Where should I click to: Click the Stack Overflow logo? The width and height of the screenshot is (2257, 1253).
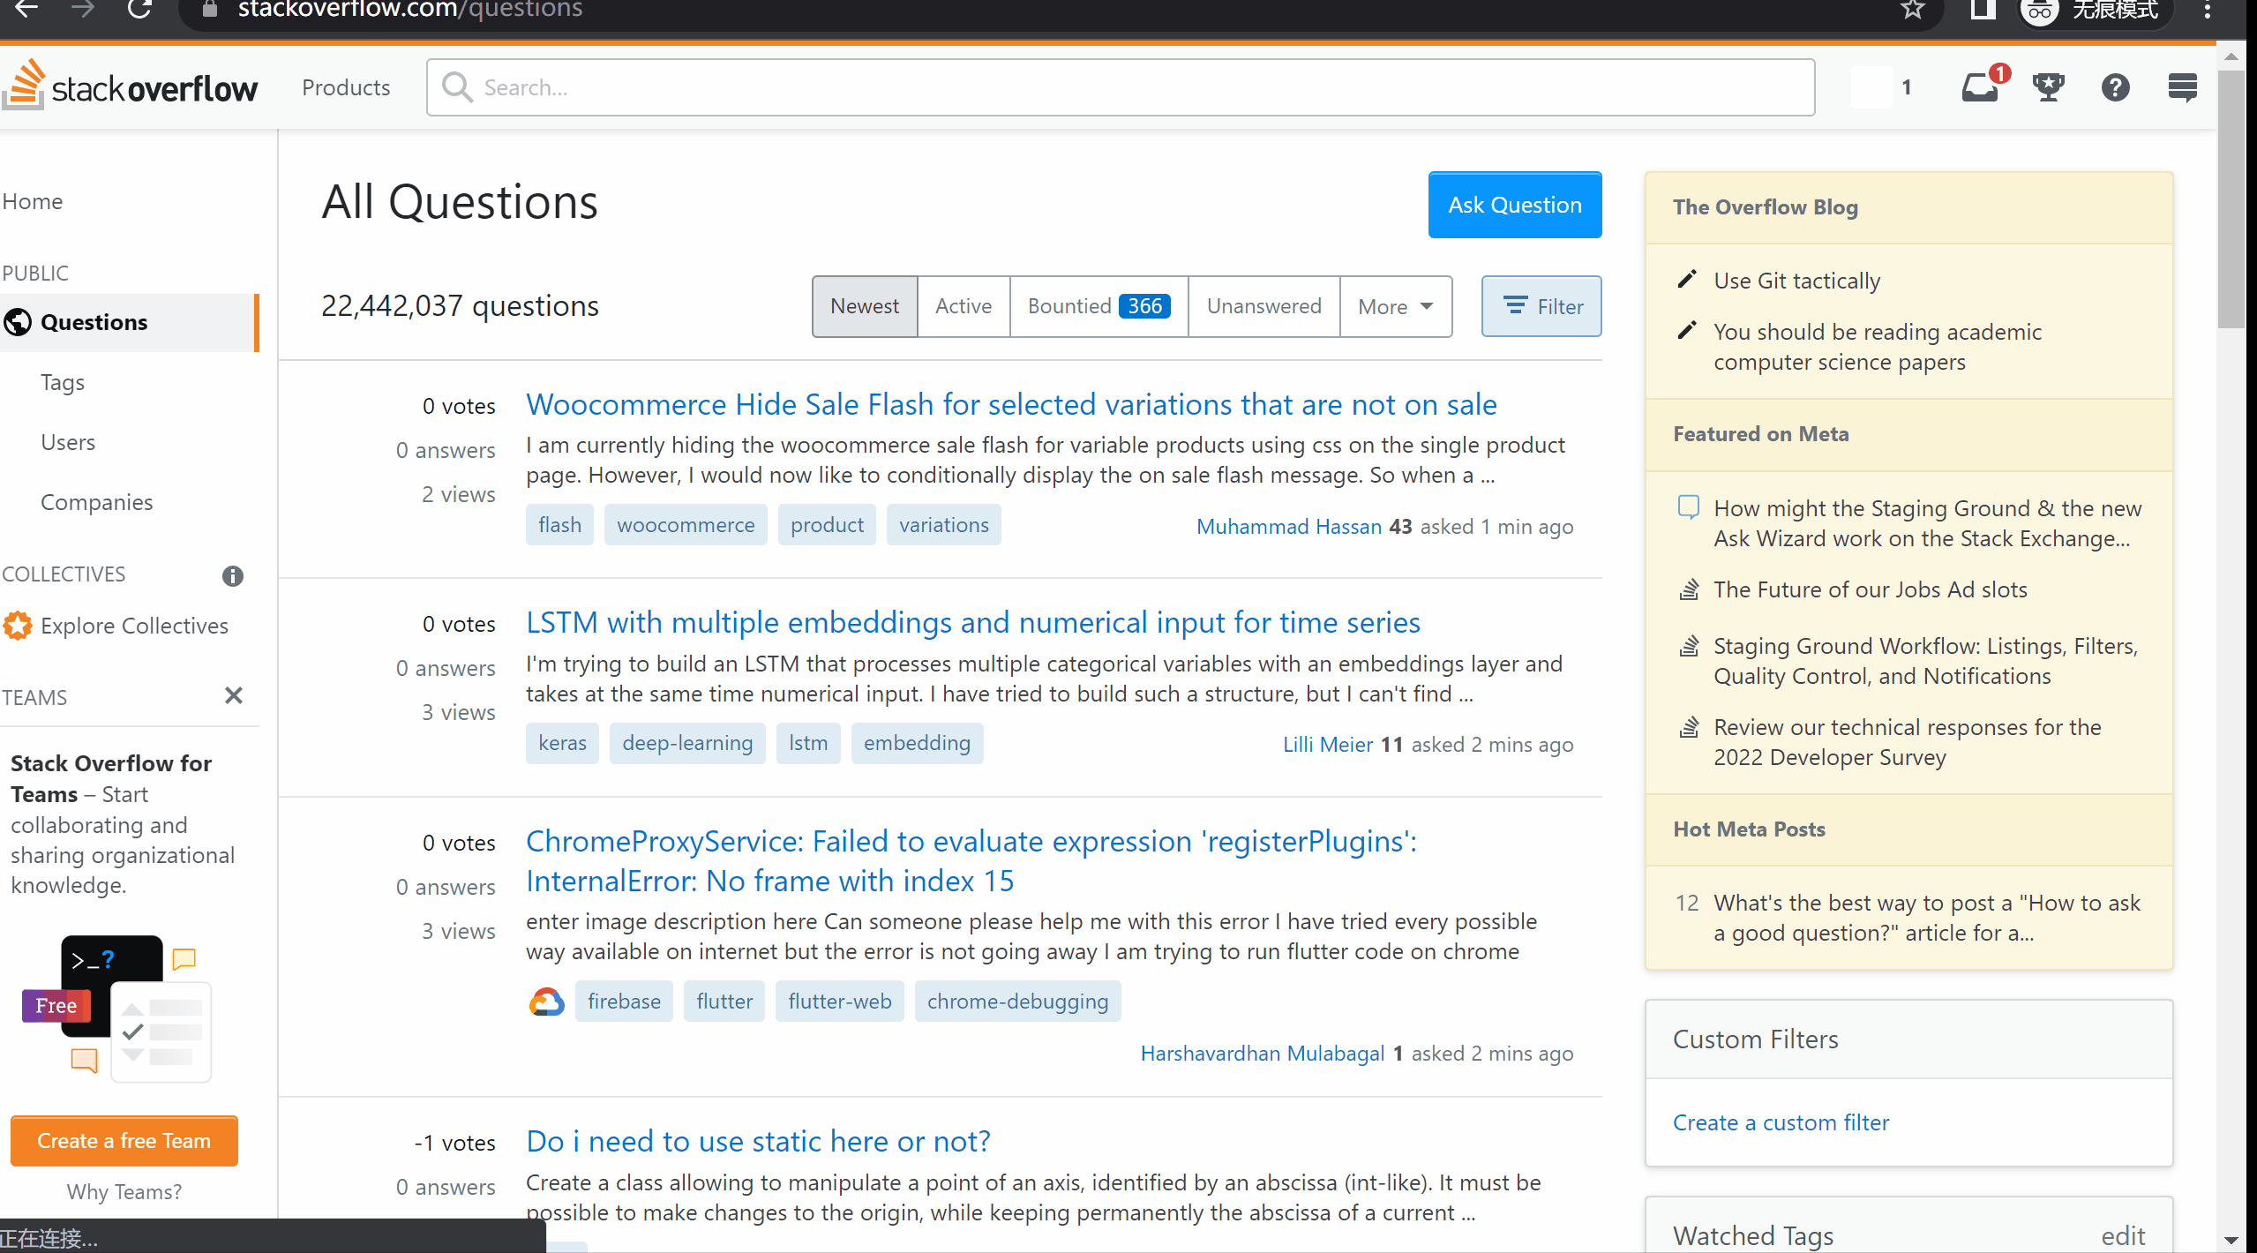point(132,87)
